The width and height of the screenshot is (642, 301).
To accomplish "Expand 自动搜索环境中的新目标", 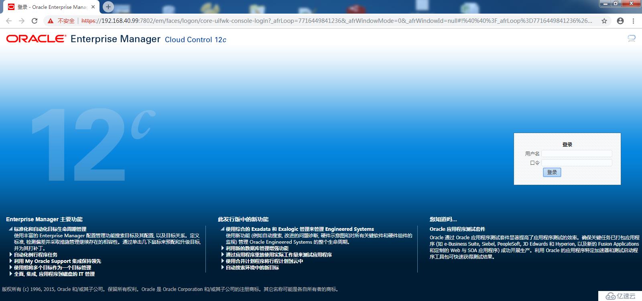I will (x=222, y=267).
